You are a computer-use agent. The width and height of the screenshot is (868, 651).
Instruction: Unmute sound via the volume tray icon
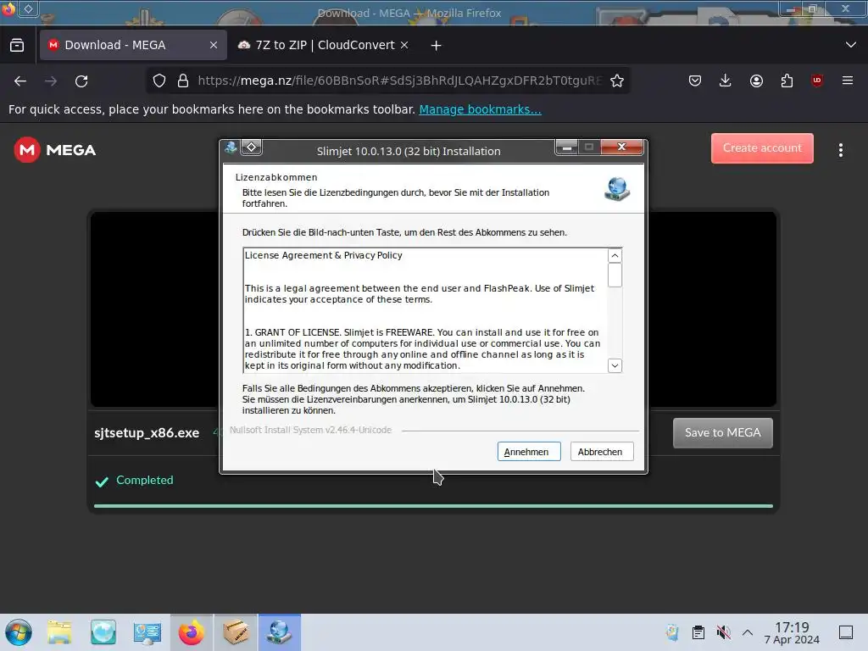pyautogui.click(x=723, y=632)
